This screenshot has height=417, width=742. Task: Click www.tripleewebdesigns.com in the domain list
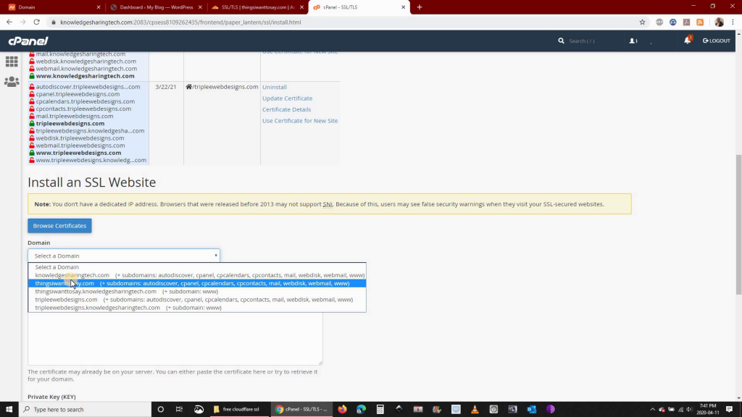(78, 153)
